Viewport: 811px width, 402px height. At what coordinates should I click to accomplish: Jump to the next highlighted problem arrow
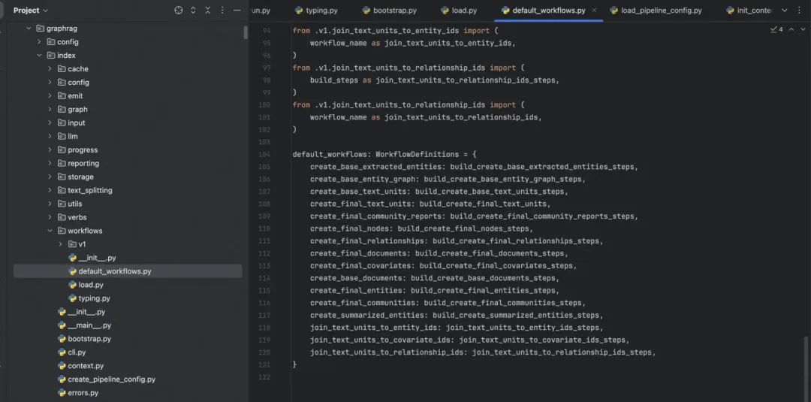(801, 30)
